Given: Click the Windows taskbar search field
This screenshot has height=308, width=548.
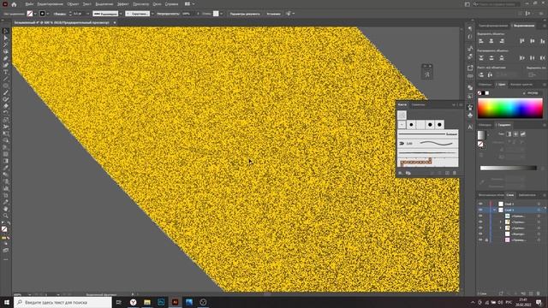Looking at the screenshot, I should coord(63,302).
